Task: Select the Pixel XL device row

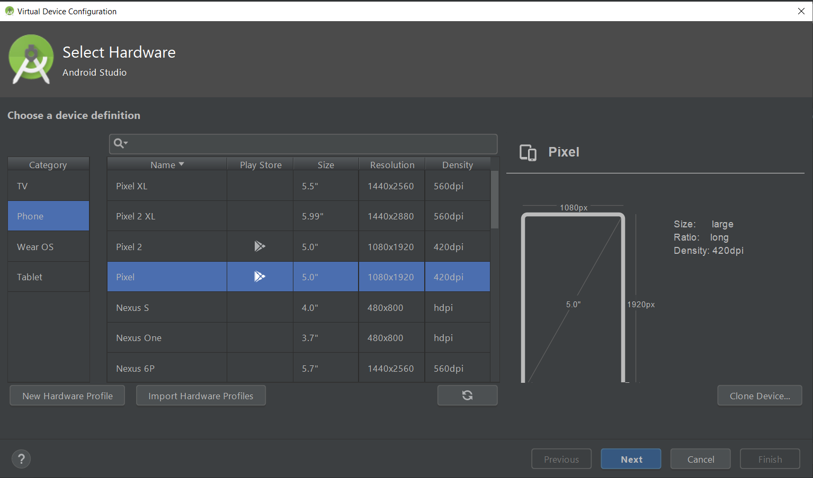Action: [299, 186]
